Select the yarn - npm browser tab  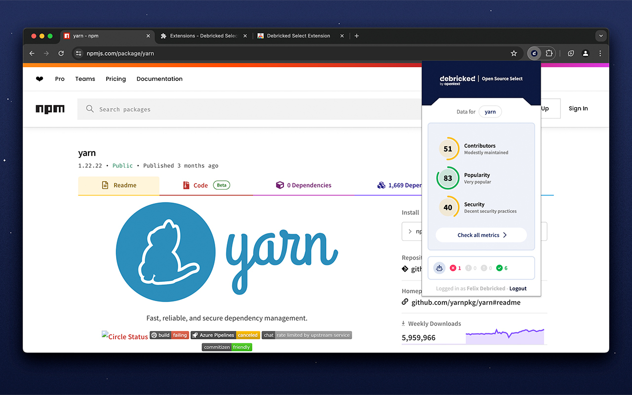click(x=107, y=36)
